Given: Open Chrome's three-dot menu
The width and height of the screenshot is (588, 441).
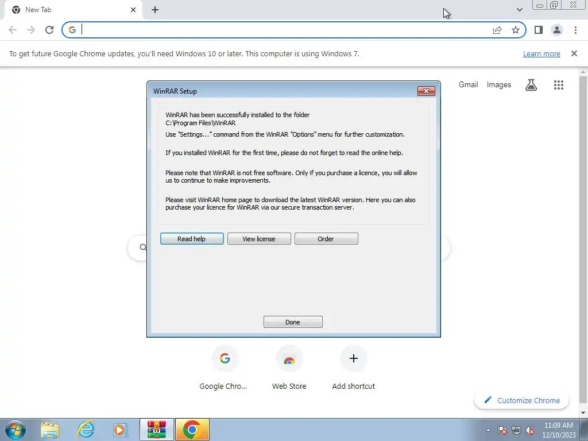Looking at the screenshot, I should [575, 30].
